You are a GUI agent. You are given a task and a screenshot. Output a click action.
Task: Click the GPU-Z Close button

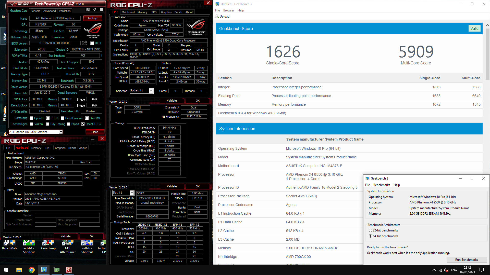[95, 132]
